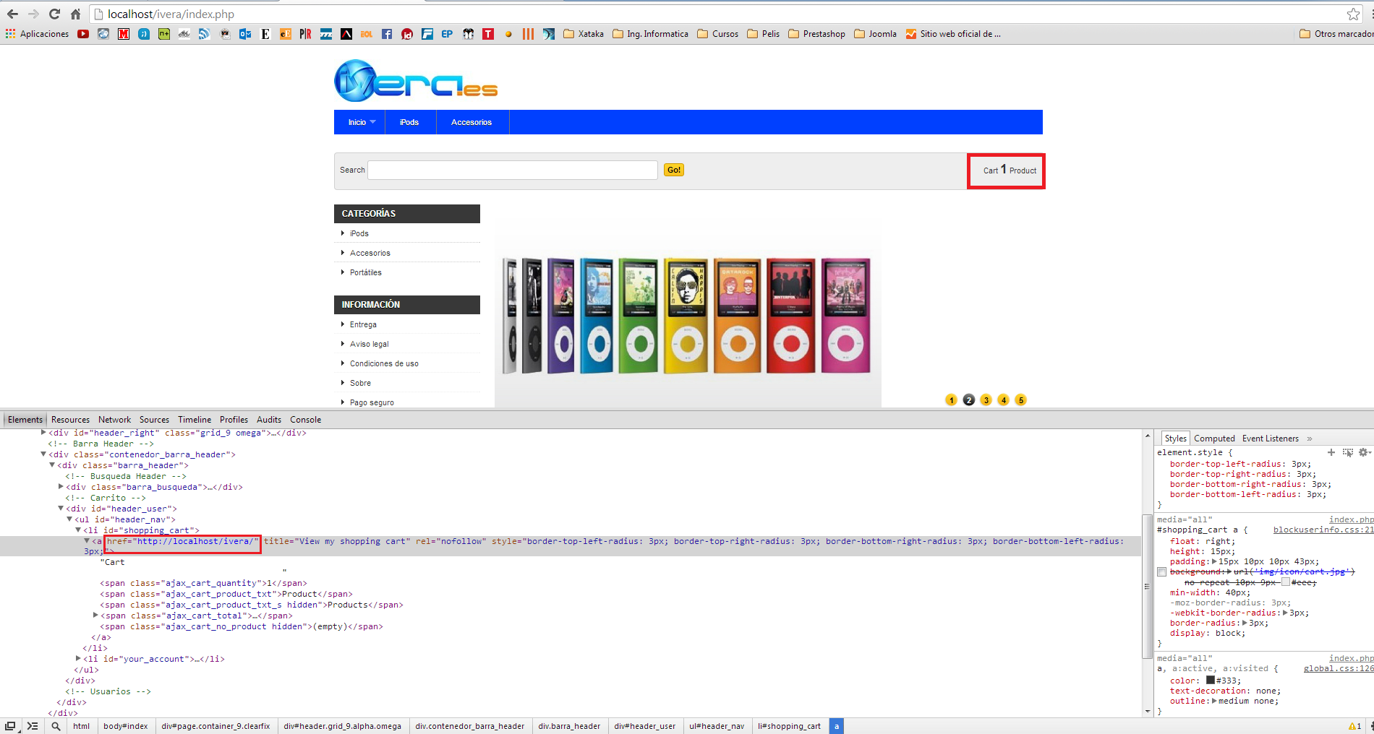
Task: Open the EOL bookmark icon
Action: [x=367, y=34]
